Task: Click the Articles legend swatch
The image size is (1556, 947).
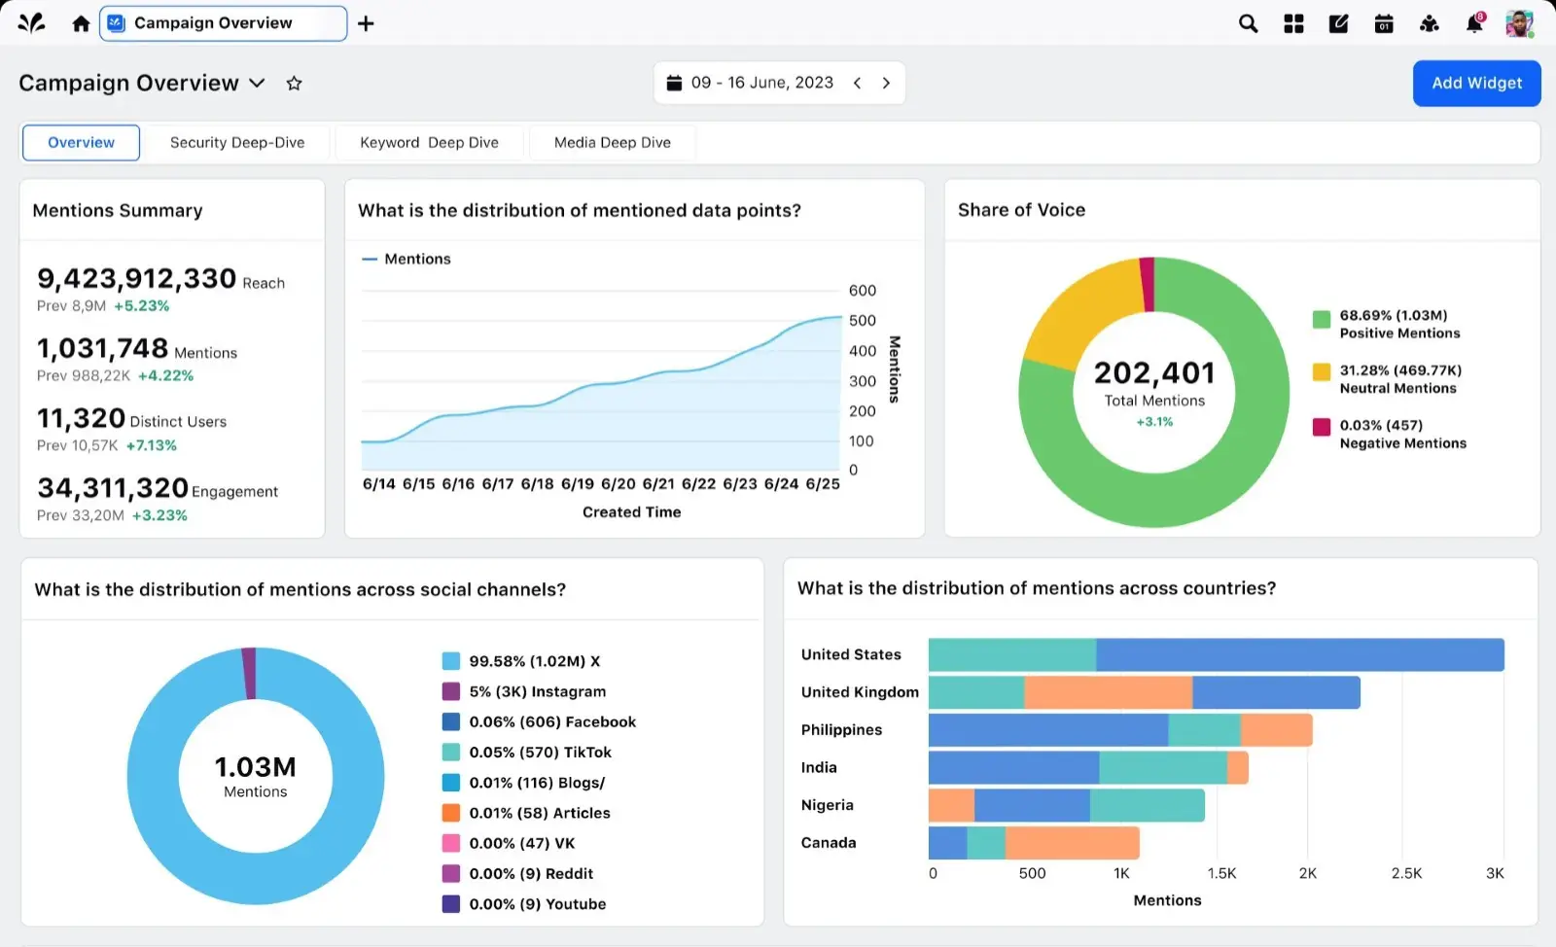Action: pyautogui.click(x=450, y=813)
